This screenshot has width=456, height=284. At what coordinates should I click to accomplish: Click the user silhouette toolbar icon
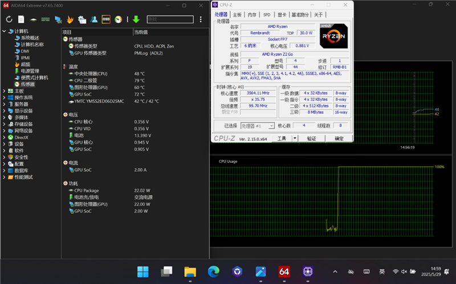pyautogui.click(x=94, y=19)
